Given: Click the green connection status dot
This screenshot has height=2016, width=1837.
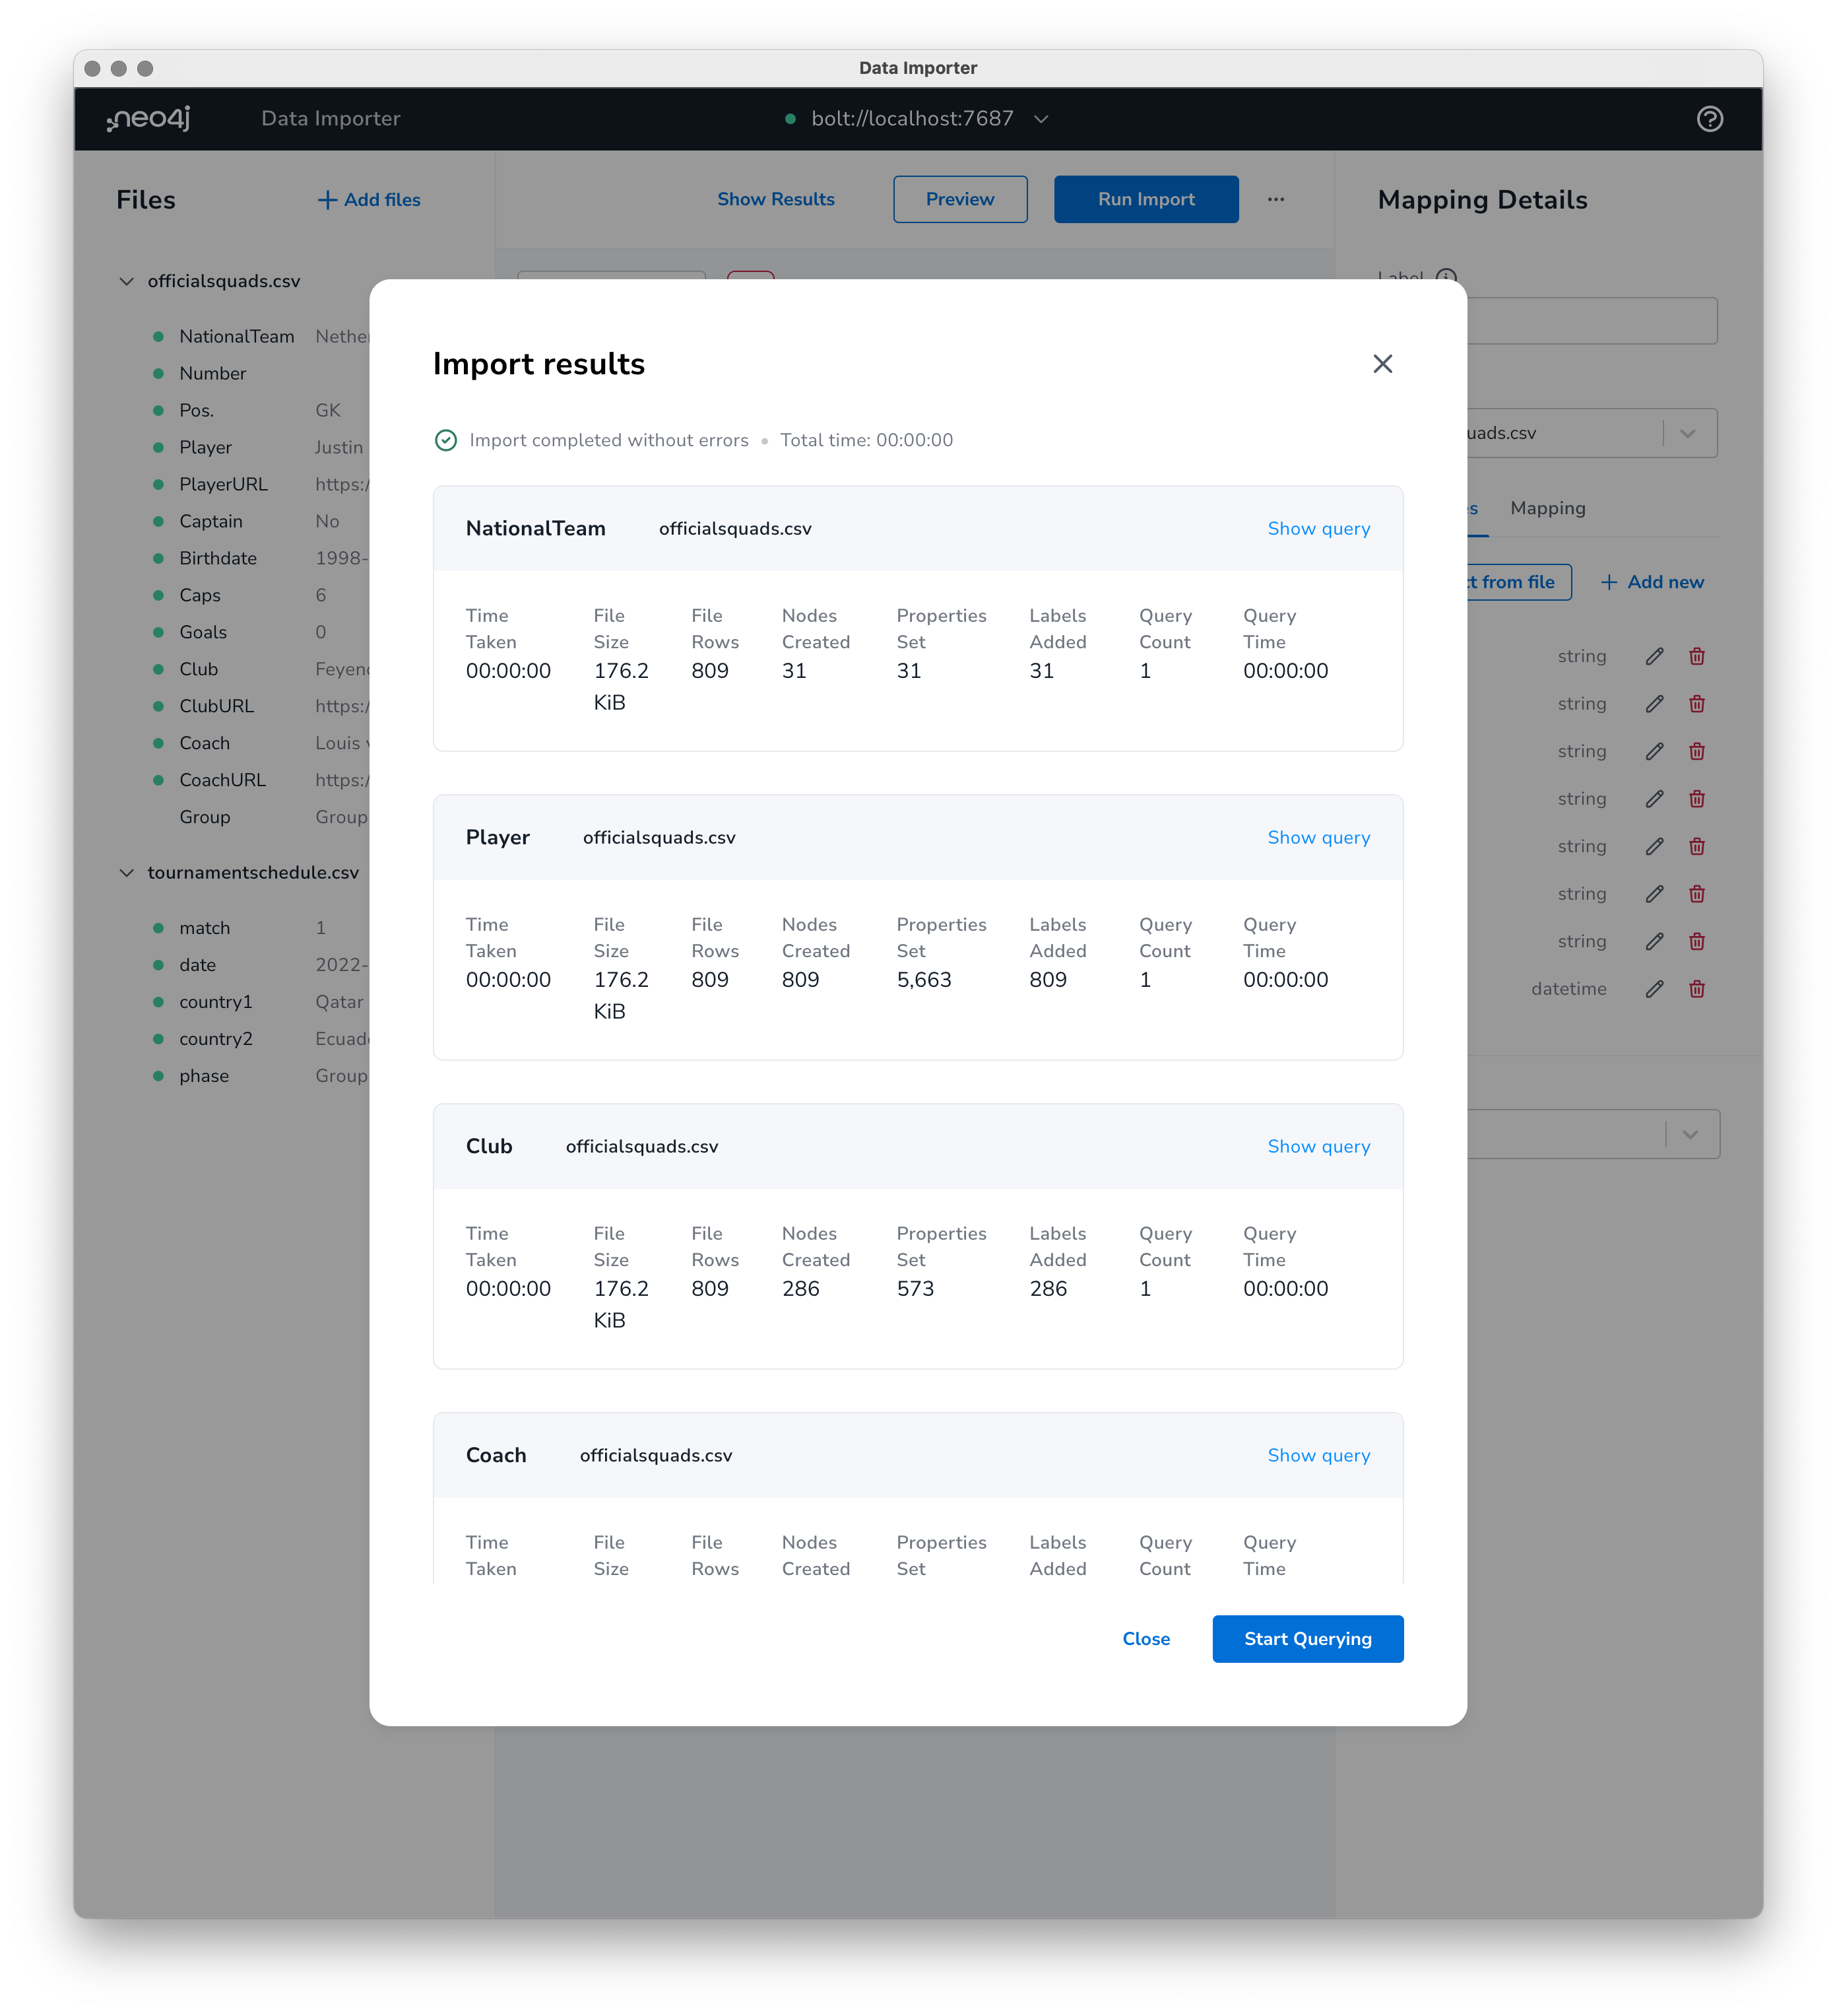Looking at the screenshot, I should coord(790,119).
